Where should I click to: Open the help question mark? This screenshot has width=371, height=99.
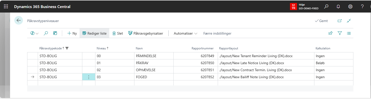362,7
